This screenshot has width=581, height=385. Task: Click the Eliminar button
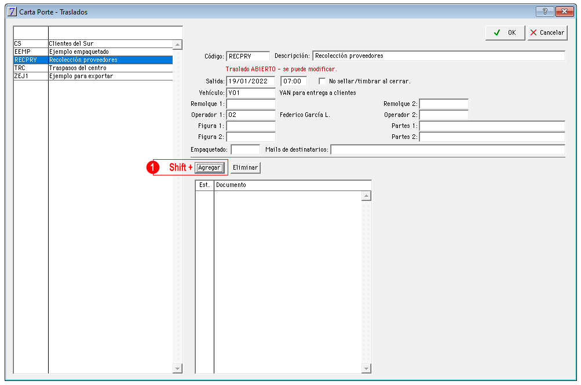(245, 168)
